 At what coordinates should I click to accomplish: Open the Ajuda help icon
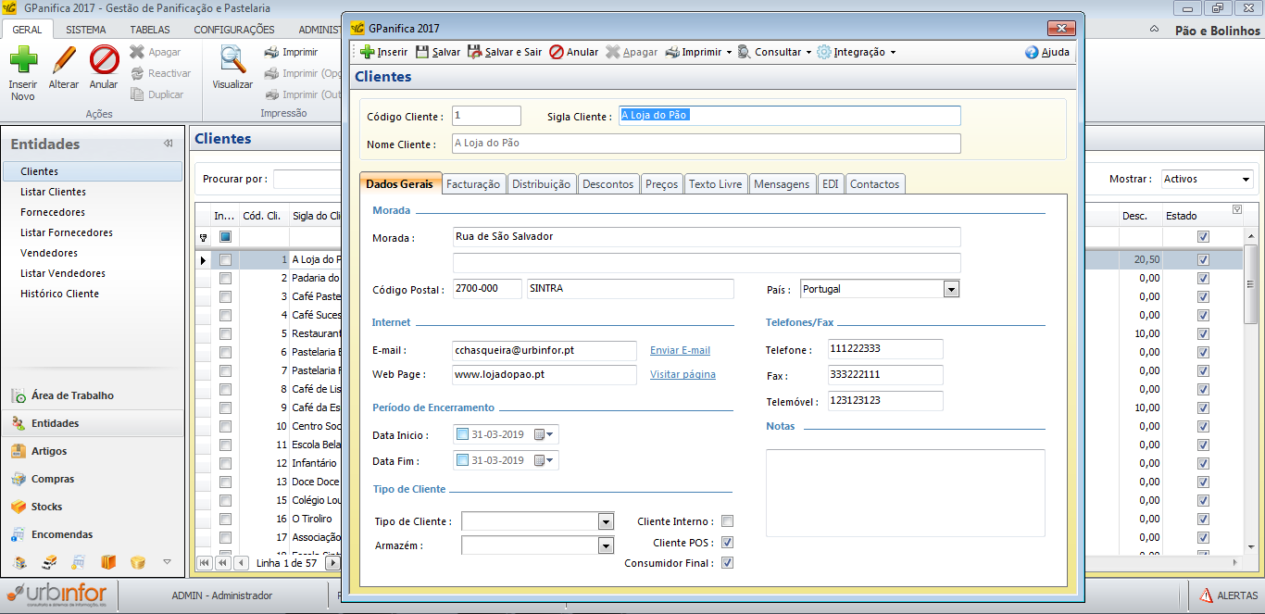click(x=1032, y=52)
